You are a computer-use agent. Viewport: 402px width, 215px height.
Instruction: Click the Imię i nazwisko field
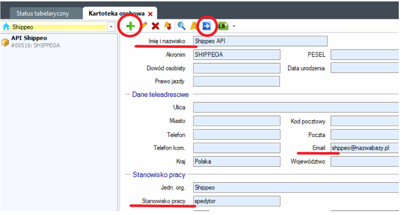[x=260, y=41]
